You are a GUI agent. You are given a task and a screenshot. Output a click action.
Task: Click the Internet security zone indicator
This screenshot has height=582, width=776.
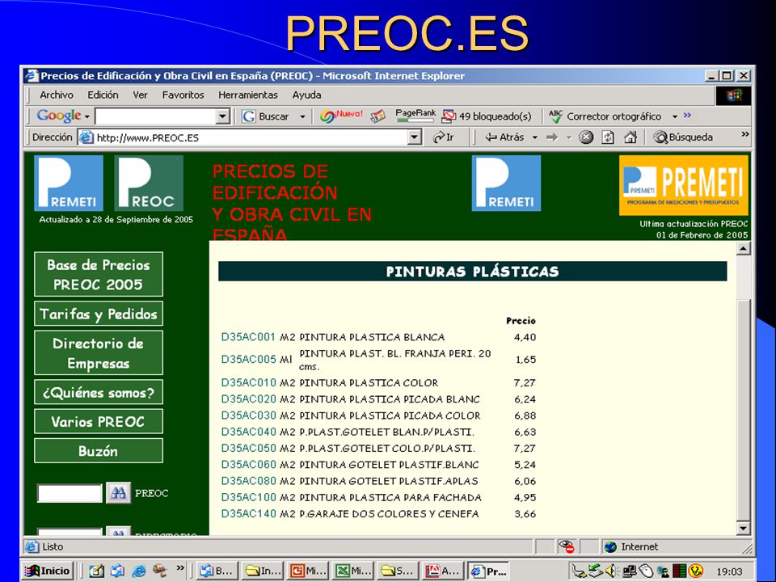[630, 547]
